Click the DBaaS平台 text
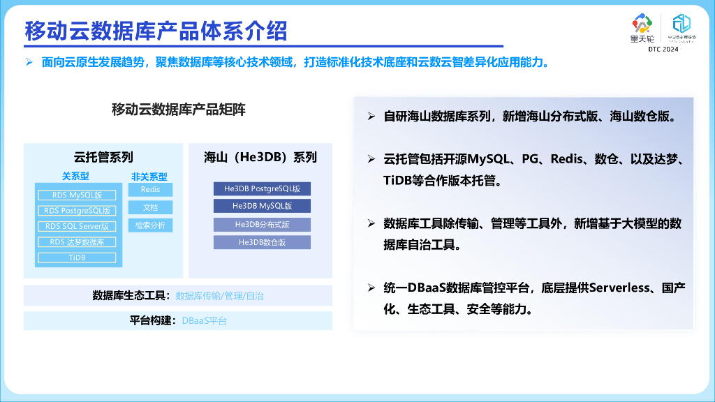The height and width of the screenshot is (402, 715). (x=205, y=321)
